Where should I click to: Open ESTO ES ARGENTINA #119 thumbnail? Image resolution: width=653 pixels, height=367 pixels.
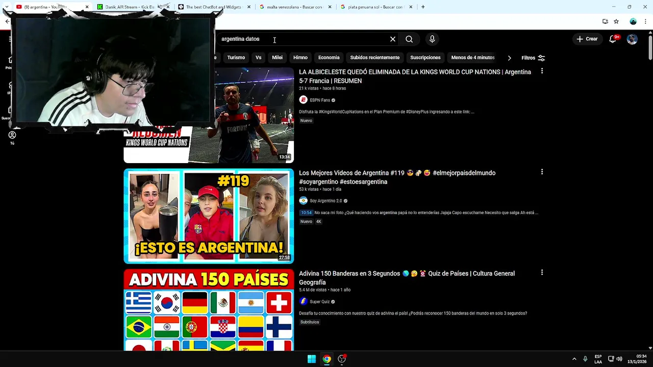(x=209, y=216)
